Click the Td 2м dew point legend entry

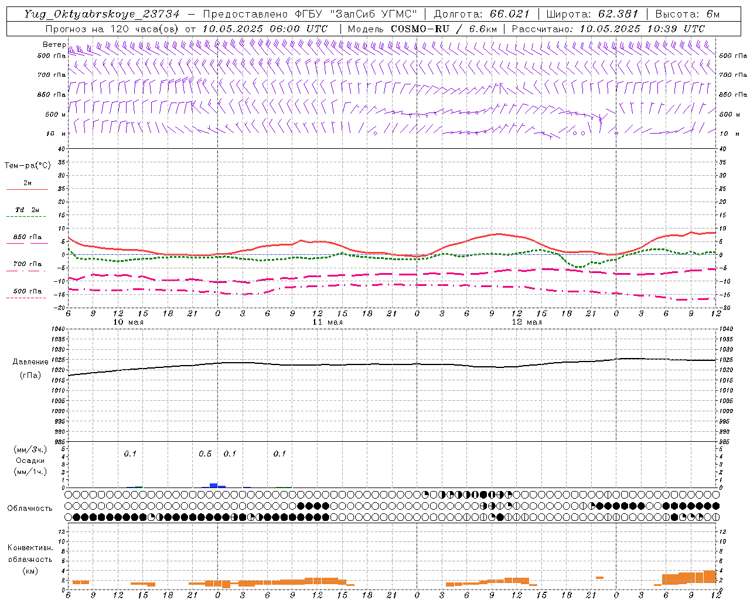pyautogui.click(x=27, y=210)
